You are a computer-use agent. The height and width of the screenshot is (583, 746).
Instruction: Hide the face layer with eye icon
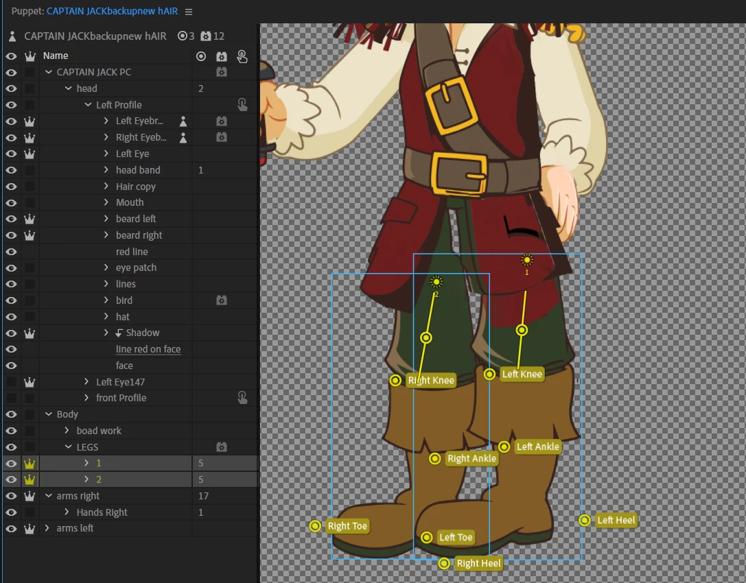[x=12, y=366]
